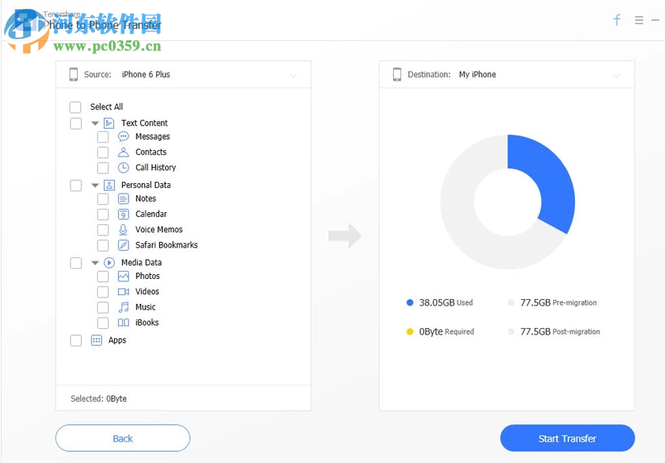This screenshot has height=463, width=665.
Task: Click the Videos camera icon
Action: (x=123, y=292)
